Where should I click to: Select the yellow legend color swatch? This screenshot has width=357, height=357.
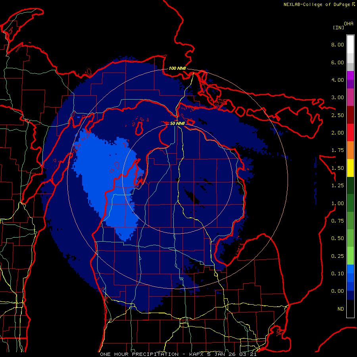[350, 168]
